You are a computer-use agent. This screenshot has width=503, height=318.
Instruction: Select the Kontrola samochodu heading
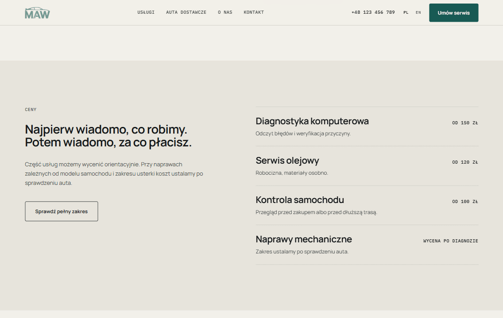300,200
